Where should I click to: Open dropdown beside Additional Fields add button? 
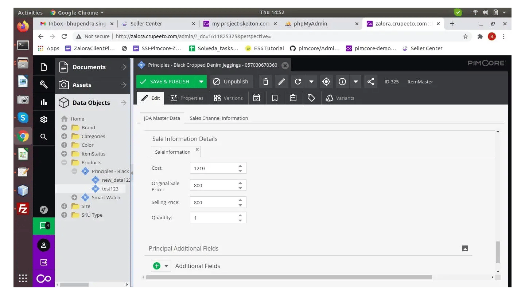click(166, 266)
